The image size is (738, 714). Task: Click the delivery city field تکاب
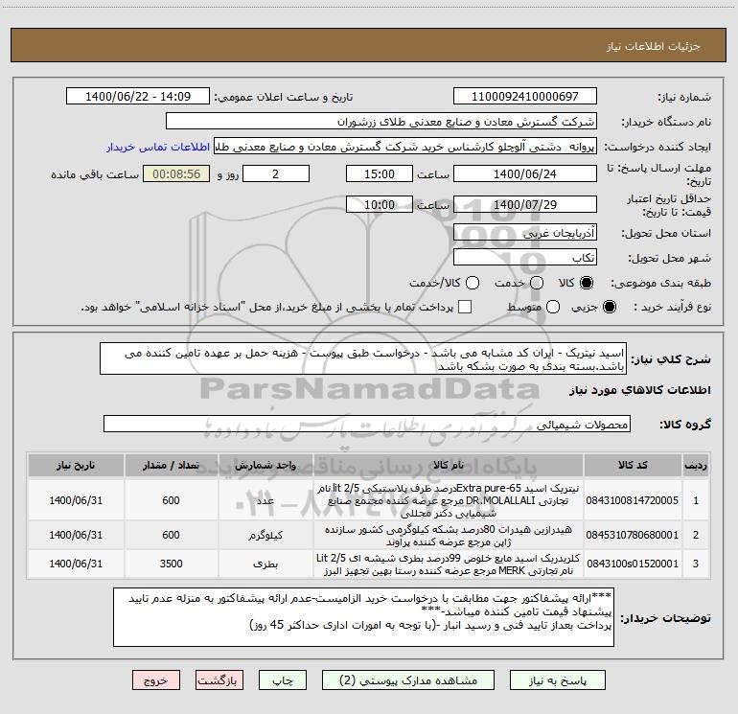[525, 258]
